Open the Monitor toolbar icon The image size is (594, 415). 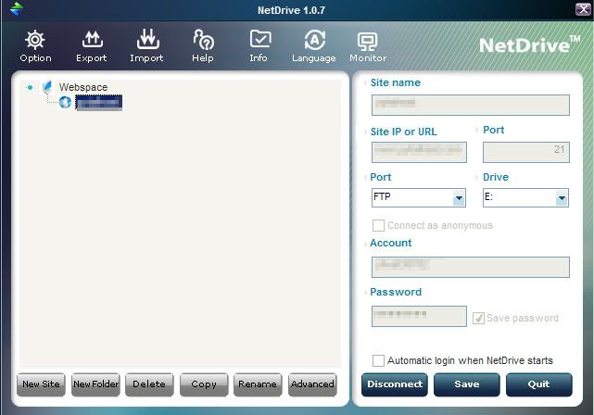pos(368,43)
